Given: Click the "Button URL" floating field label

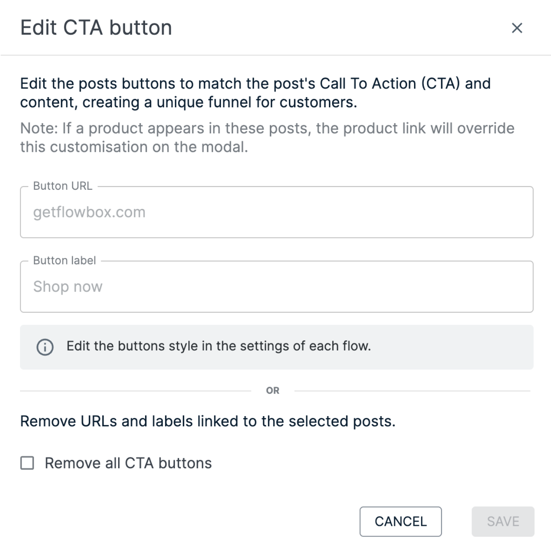Looking at the screenshot, I should pyautogui.click(x=63, y=186).
